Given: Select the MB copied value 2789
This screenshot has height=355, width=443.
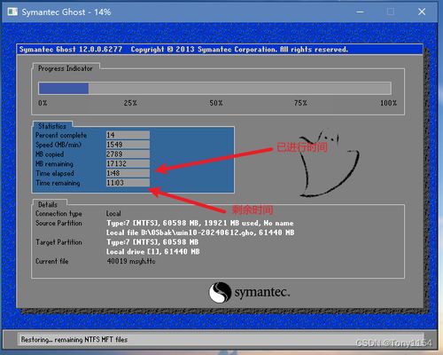Looking at the screenshot, I should tap(128, 154).
